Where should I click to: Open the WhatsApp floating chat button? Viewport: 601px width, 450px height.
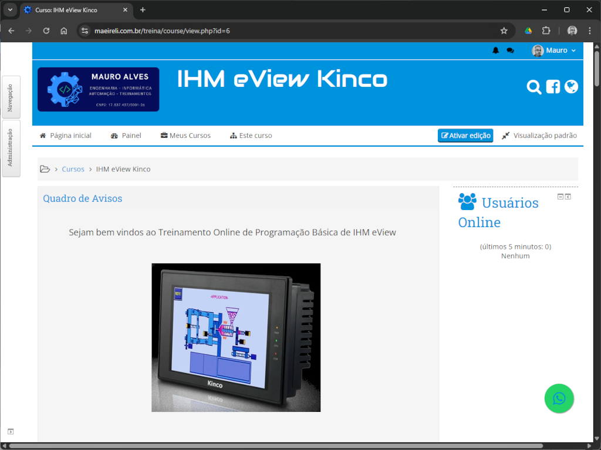tap(559, 398)
